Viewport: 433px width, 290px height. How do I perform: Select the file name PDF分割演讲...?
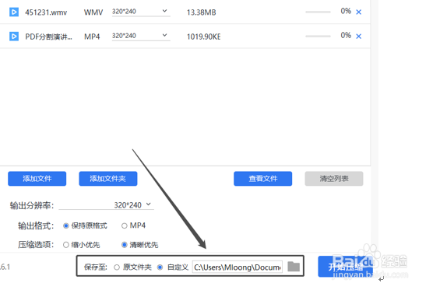(x=48, y=37)
